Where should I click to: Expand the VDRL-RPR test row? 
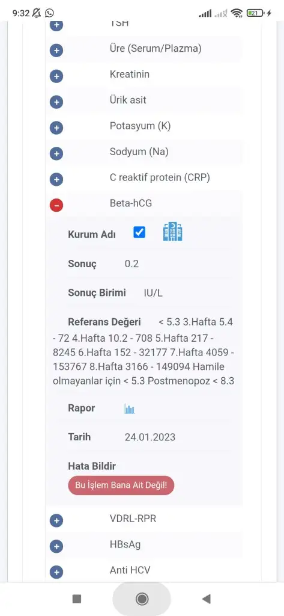point(56,520)
